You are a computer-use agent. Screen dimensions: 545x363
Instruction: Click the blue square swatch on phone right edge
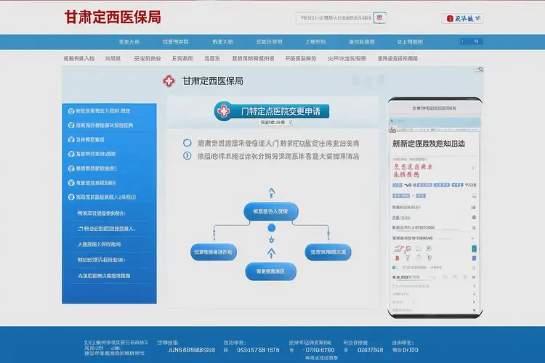point(474,249)
